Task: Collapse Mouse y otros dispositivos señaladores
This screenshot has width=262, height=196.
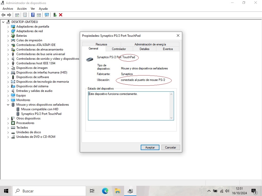Action: (8, 105)
